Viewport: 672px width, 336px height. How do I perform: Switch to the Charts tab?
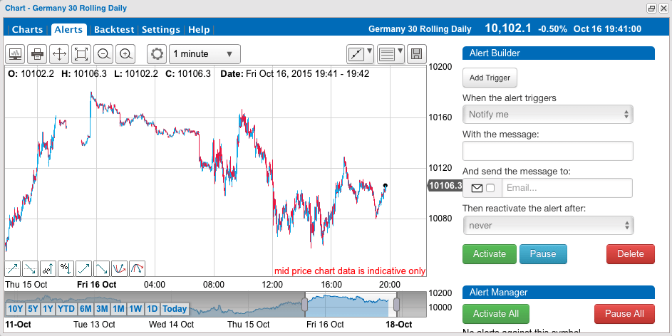click(27, 29)
